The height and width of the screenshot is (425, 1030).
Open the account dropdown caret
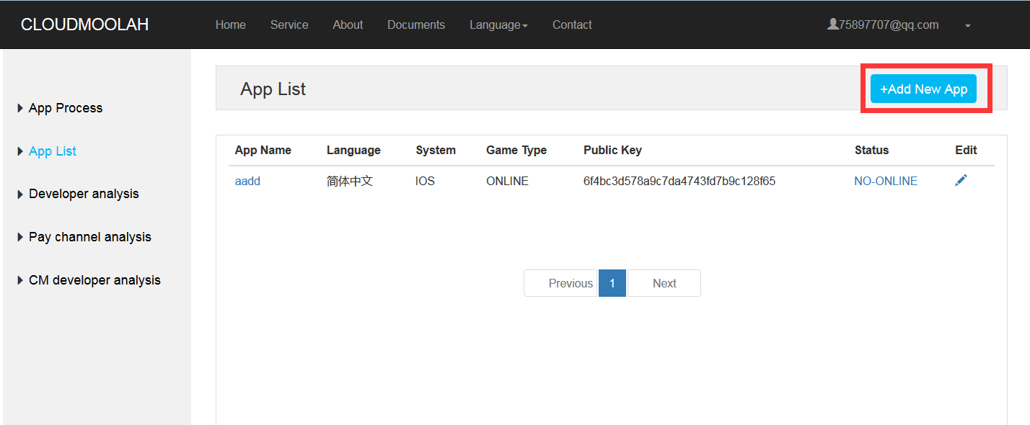(967, 25)
